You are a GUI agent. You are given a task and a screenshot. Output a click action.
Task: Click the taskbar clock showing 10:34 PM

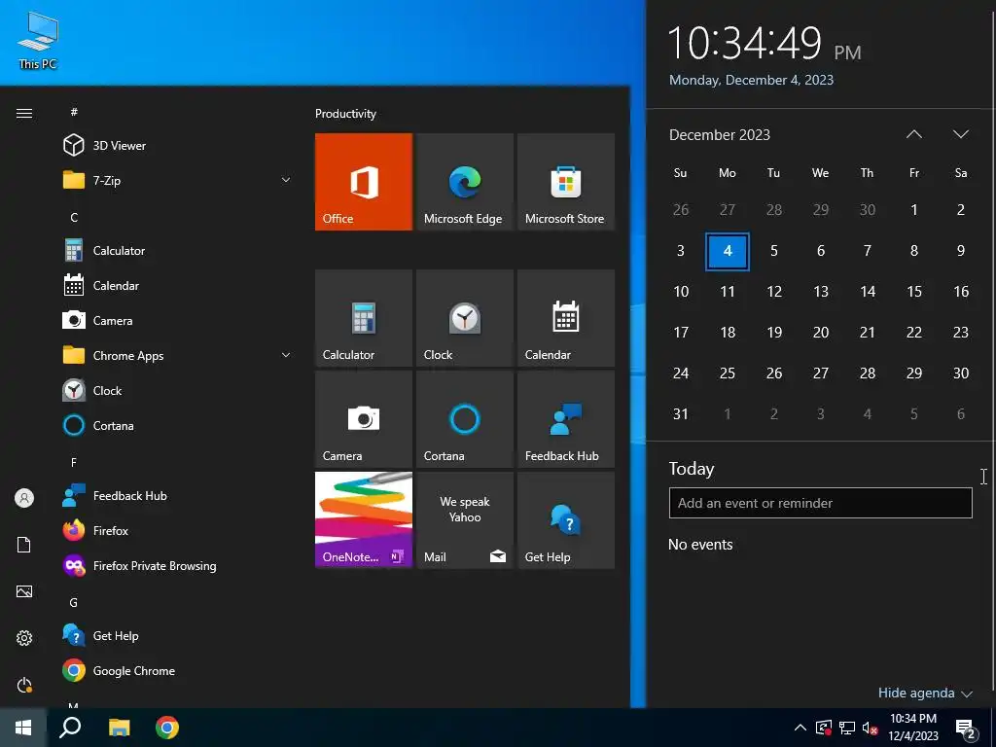[x=912, y=728]
